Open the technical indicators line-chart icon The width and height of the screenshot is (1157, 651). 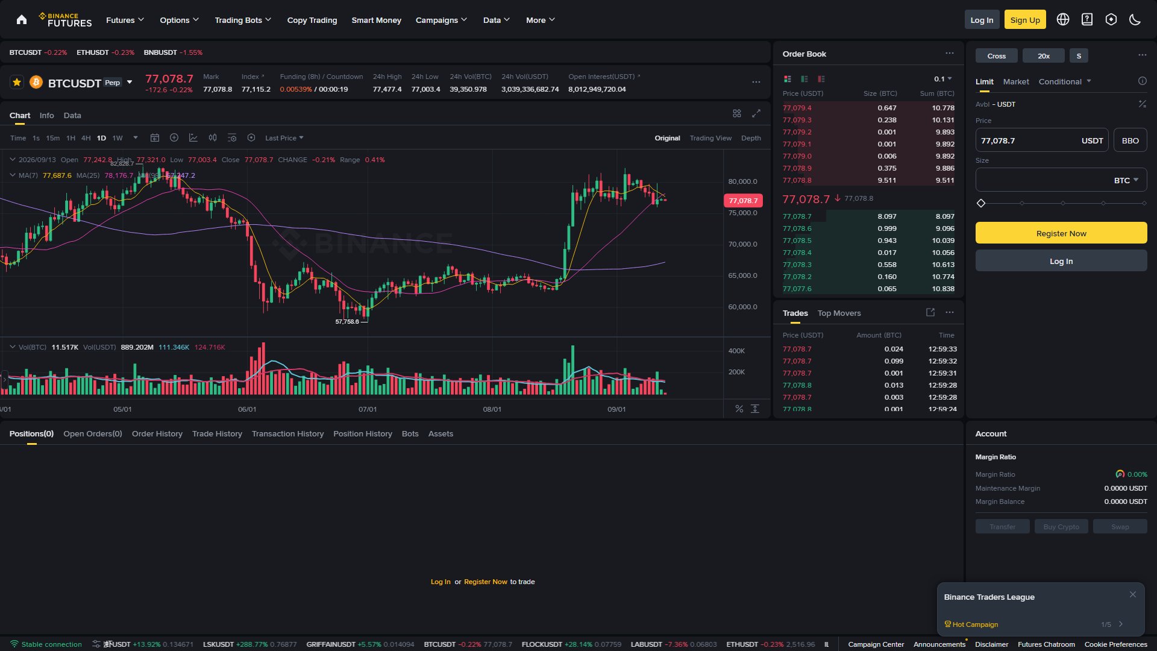tap(193, 138)
